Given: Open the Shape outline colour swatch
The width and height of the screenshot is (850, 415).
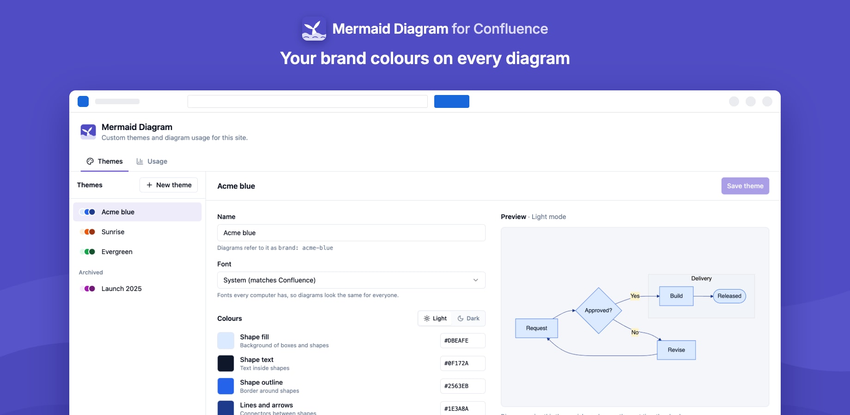Looking at the screenshot, I should pos(226,386).
